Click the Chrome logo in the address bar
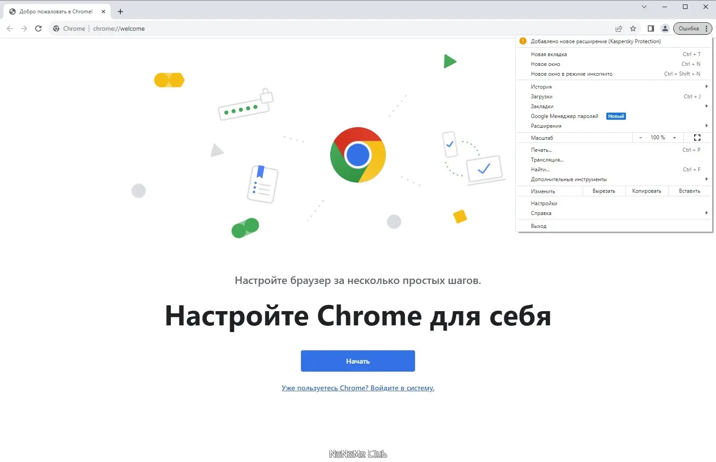 click(x=56, y=28)
